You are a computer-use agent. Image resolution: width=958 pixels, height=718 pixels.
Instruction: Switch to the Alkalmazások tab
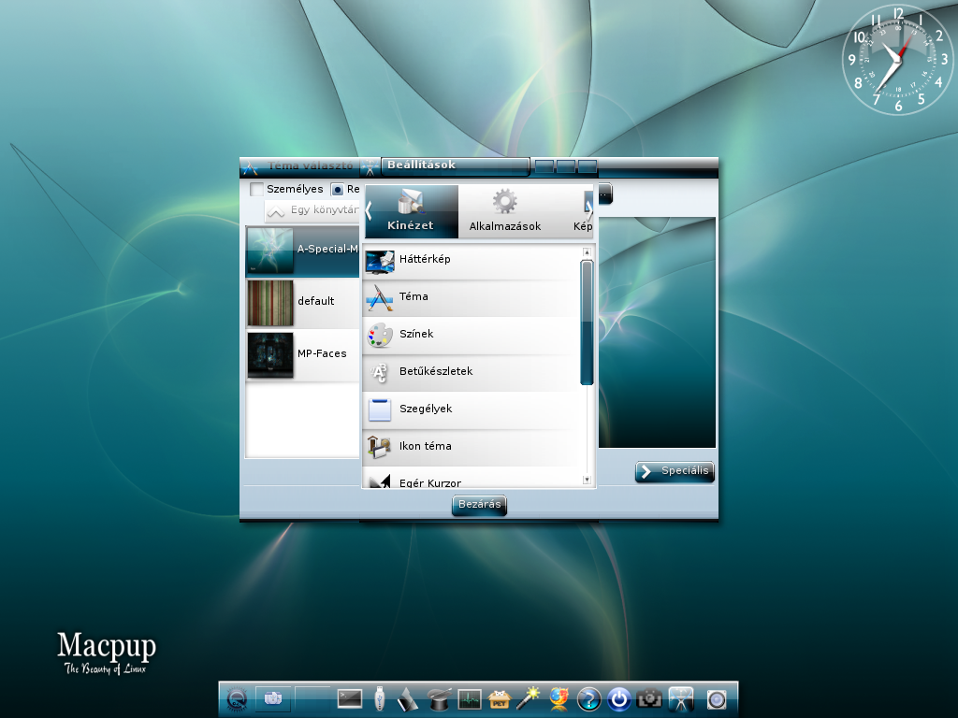[504, 211]
